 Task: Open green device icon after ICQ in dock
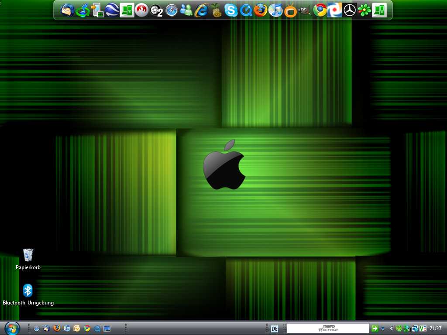(379, 10)
